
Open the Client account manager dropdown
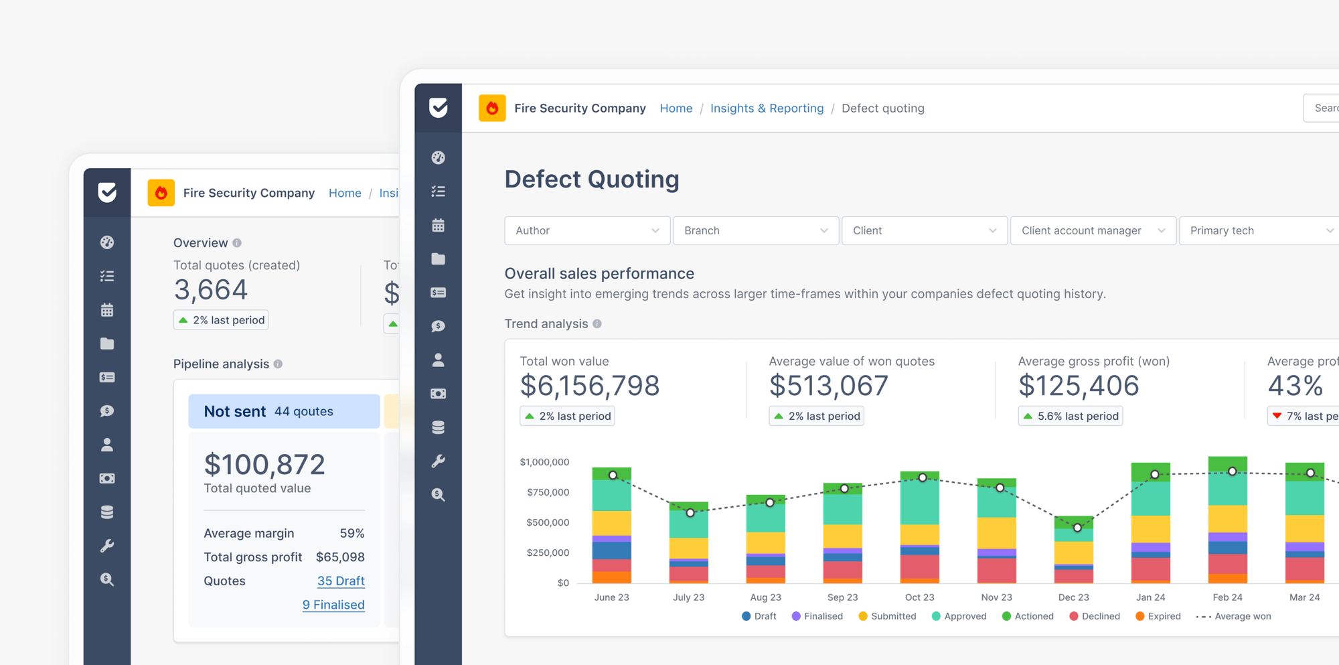[x=1093, y=230]
